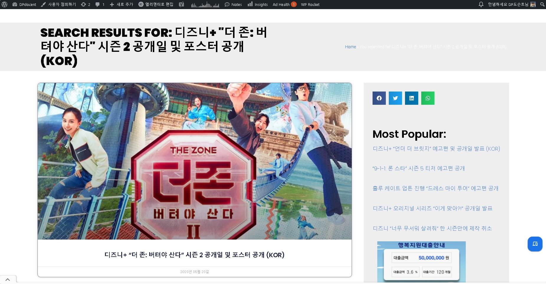Expand the bottom-left chevron tab
This screenshot has width=546, height=284.
click(x=8, y=280)
